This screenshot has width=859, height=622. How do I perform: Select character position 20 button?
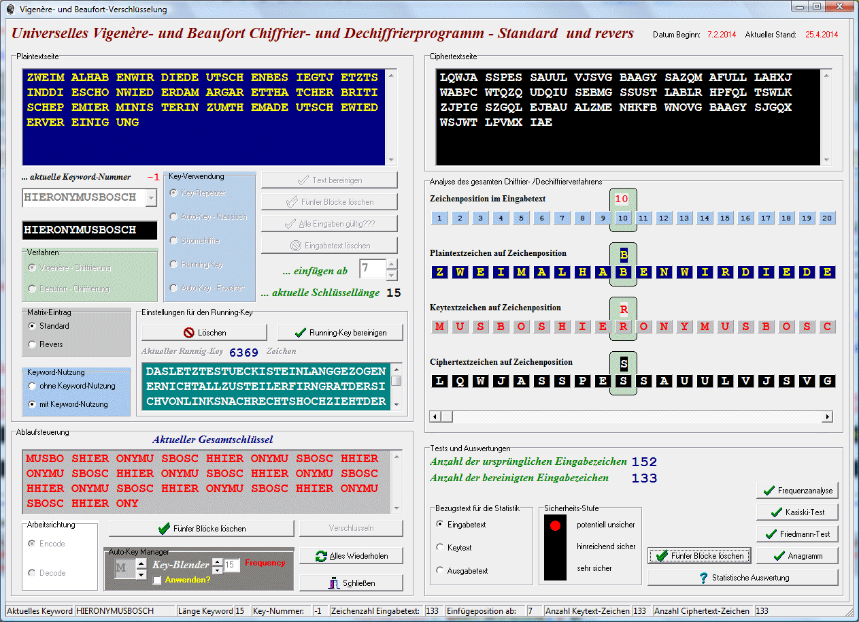[x=828, y=218]
